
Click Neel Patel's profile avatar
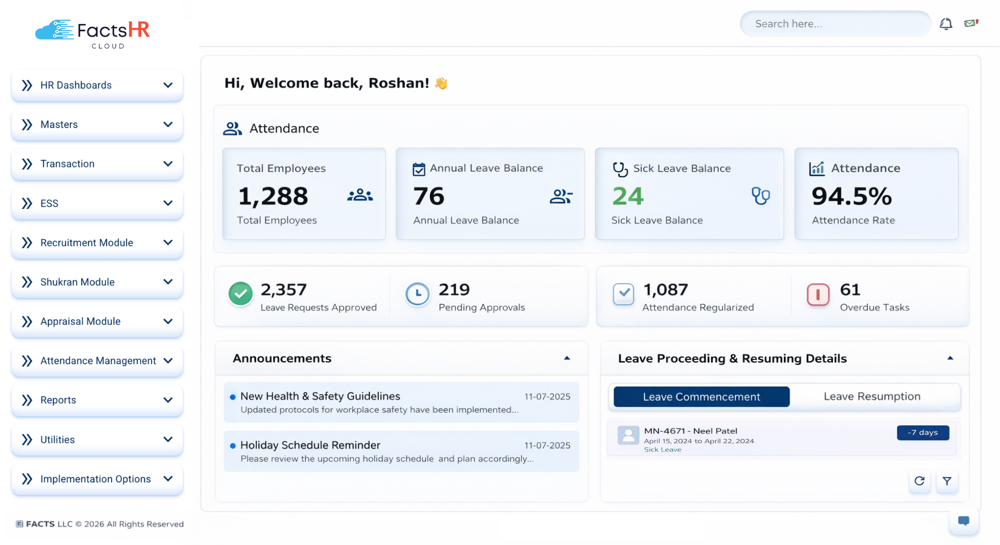(628, 436)
